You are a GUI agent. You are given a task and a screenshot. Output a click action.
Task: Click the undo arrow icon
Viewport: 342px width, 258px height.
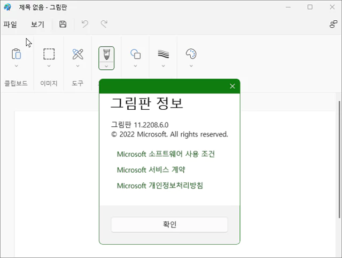[x=84, y=24]
